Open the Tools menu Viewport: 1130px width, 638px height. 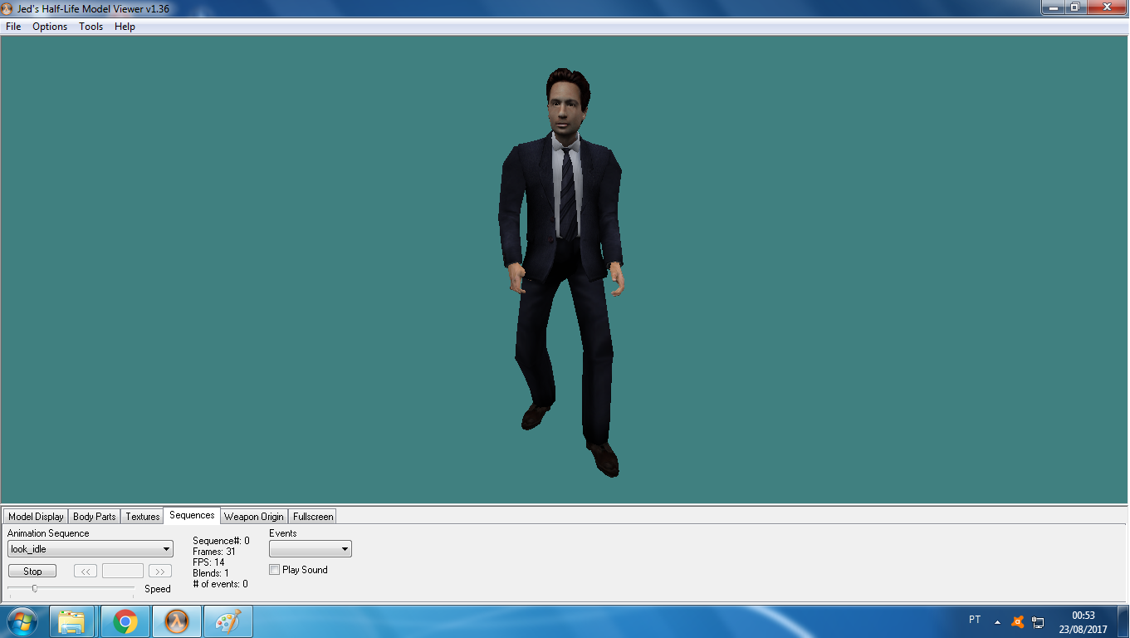coord(91,27)
